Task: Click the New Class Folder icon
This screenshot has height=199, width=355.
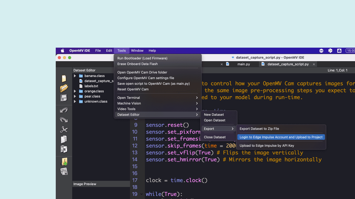Action: point(64,162)
